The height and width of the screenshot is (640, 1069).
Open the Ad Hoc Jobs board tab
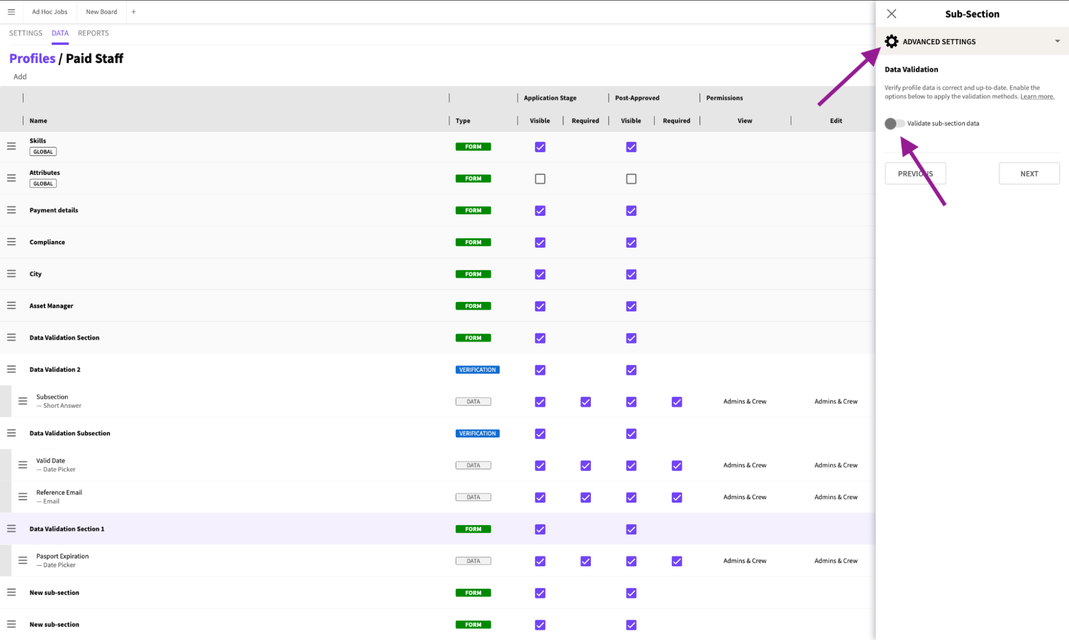pos(50,12)
